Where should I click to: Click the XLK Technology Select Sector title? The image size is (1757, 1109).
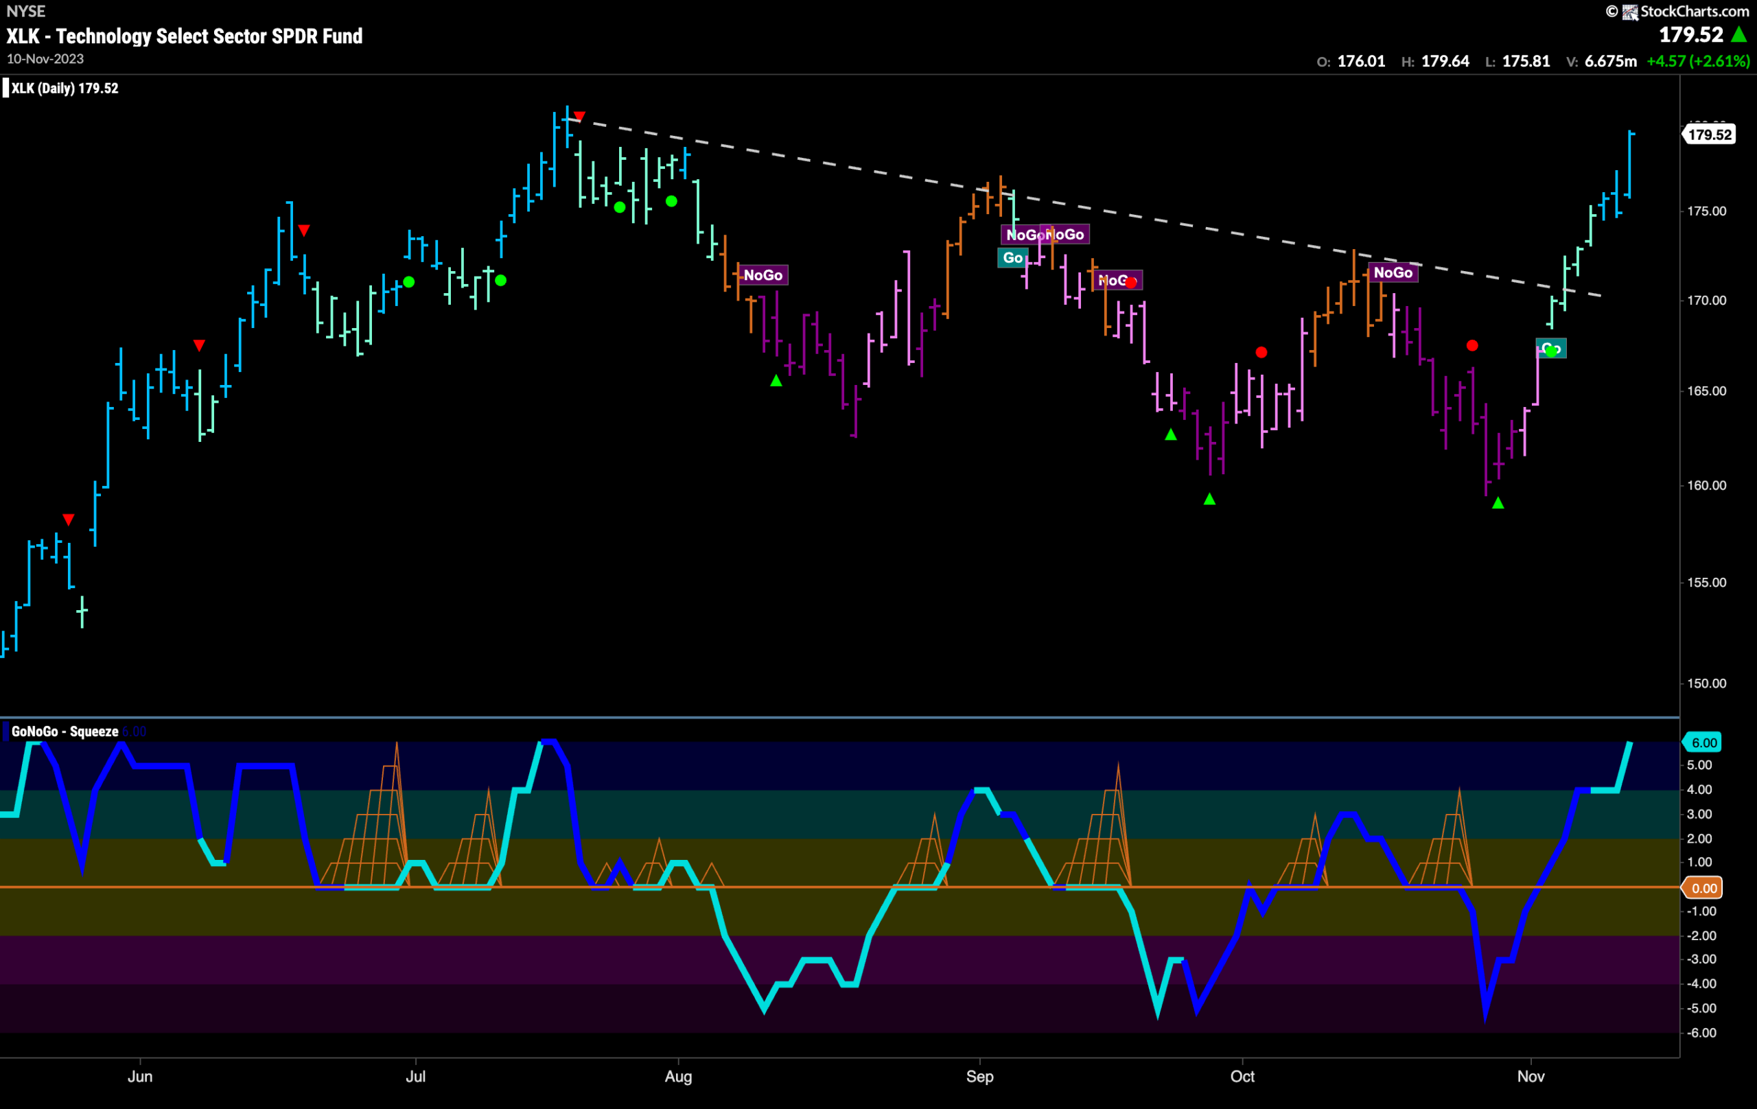click(x=185, y=36)
